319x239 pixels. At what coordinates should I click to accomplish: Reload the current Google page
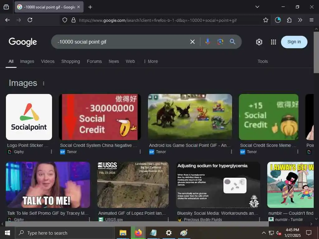[30, 20]
